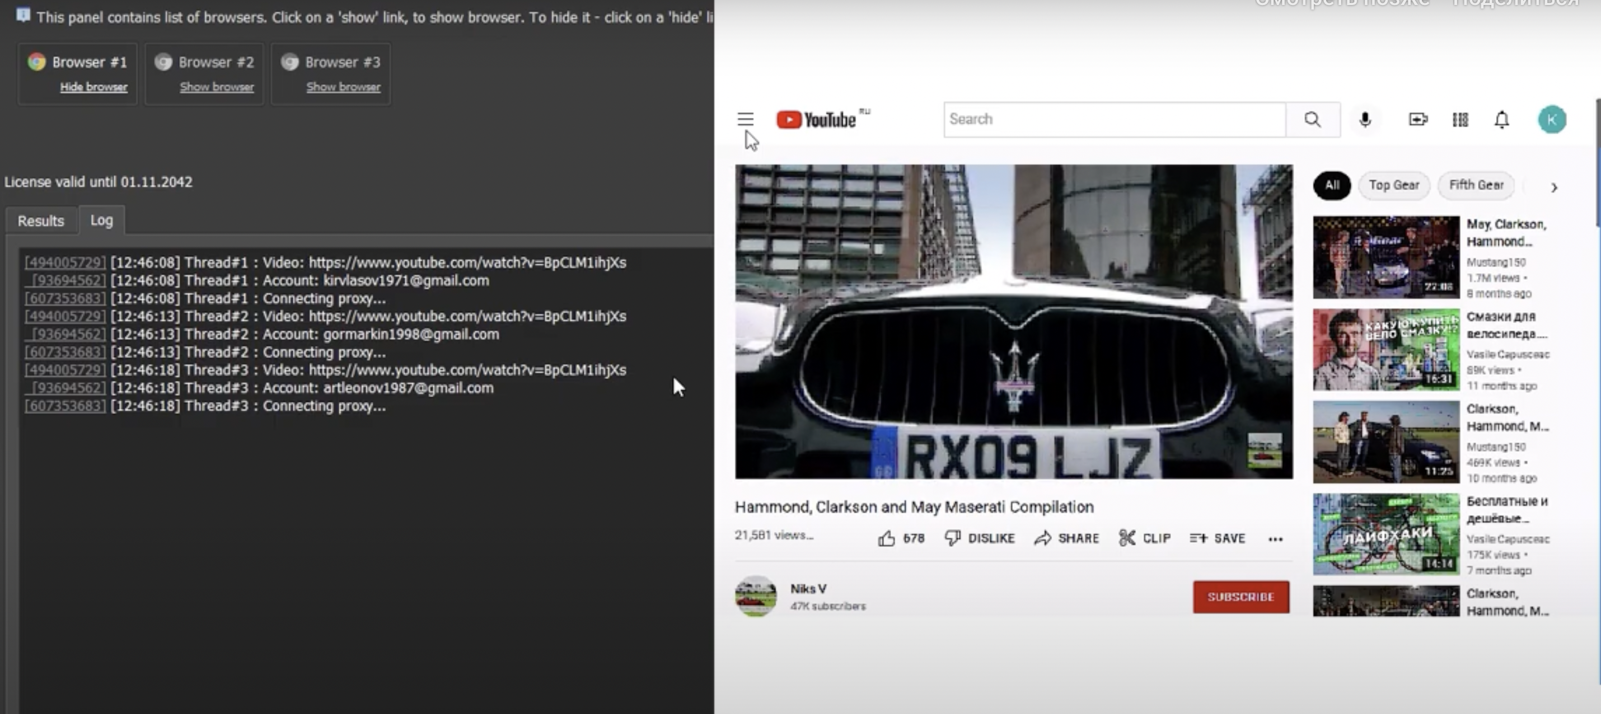Click Thread#2 'Connecting proxy...' log line
This screenshot has width=1601, height=714.
tap(205, 353)
